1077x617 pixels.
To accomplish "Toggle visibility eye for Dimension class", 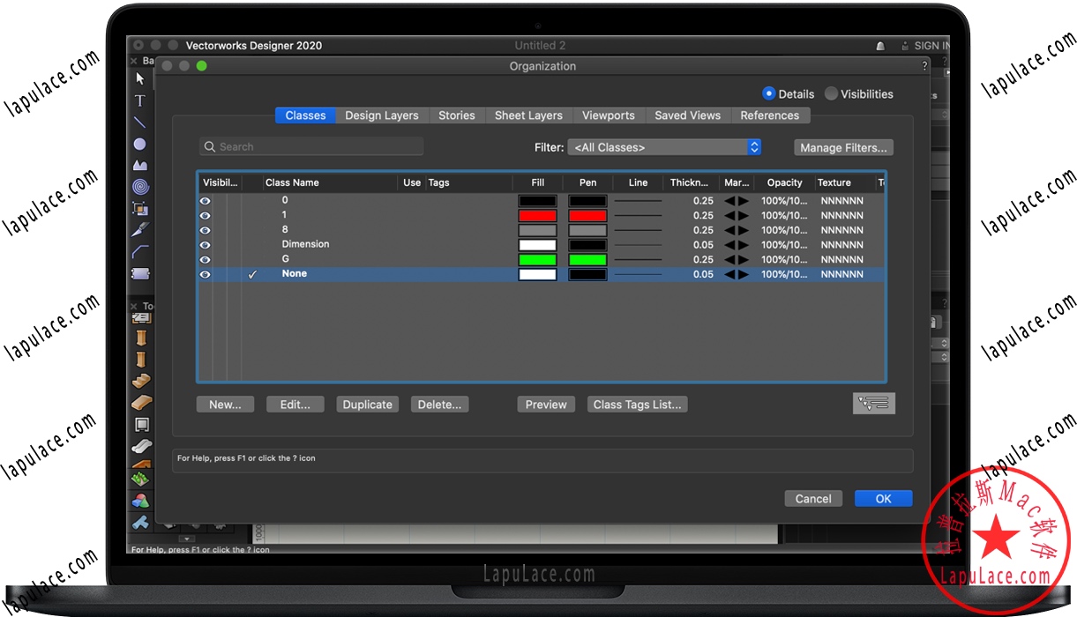I will click(206, 245).
